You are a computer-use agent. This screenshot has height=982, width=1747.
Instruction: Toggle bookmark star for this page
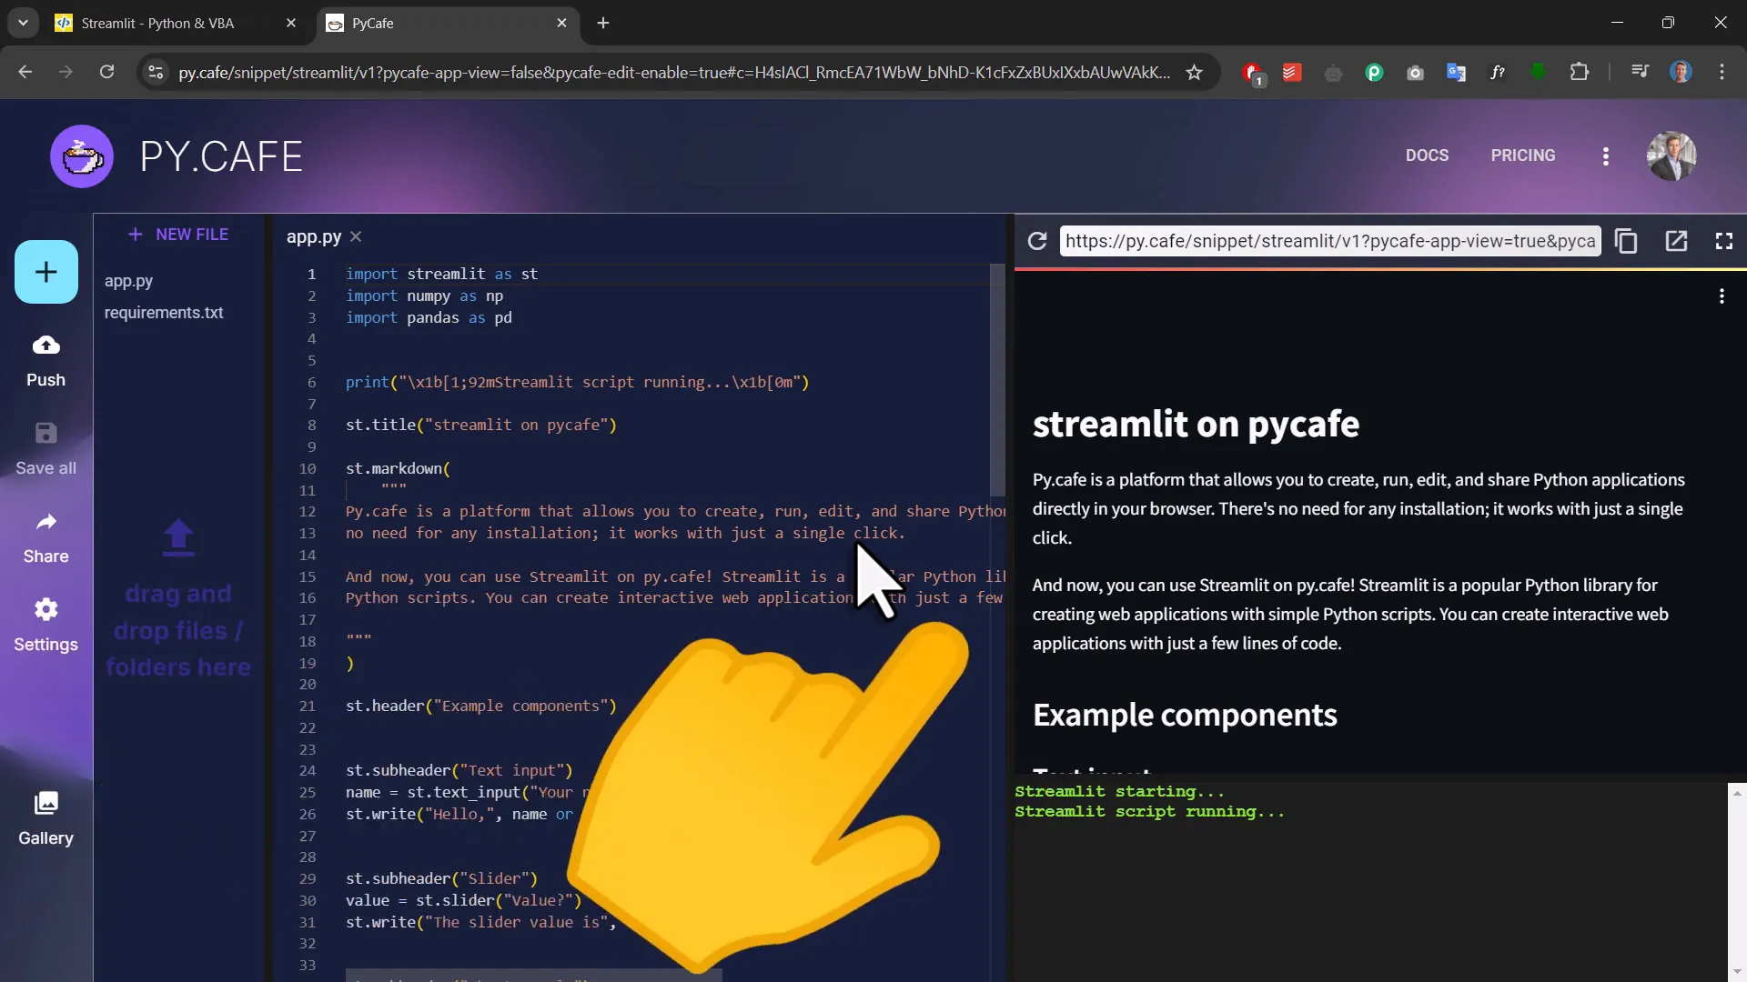tap(1195, 73)
